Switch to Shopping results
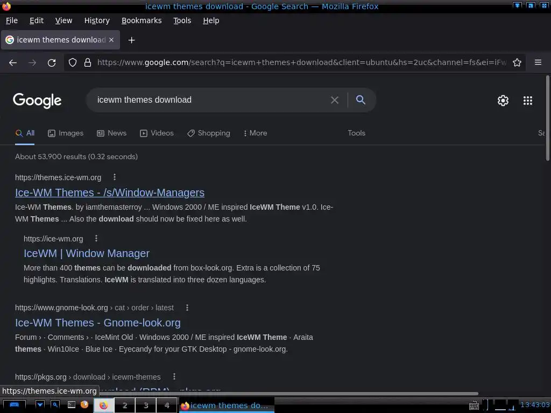This screenshot has height=413, width=551. pos(209,133)
